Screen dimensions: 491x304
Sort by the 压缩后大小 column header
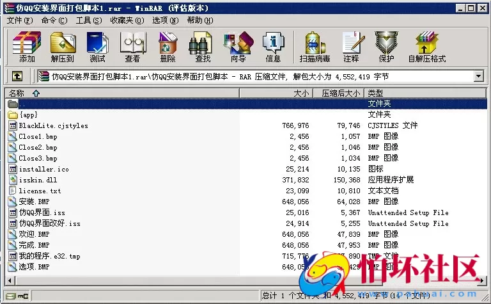click(338, 93)
